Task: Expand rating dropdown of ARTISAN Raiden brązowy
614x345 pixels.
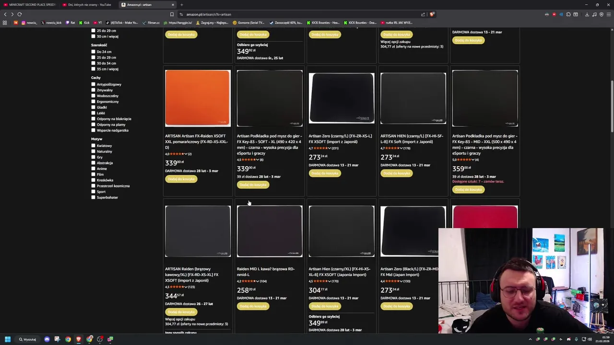Action: (186, 287)
